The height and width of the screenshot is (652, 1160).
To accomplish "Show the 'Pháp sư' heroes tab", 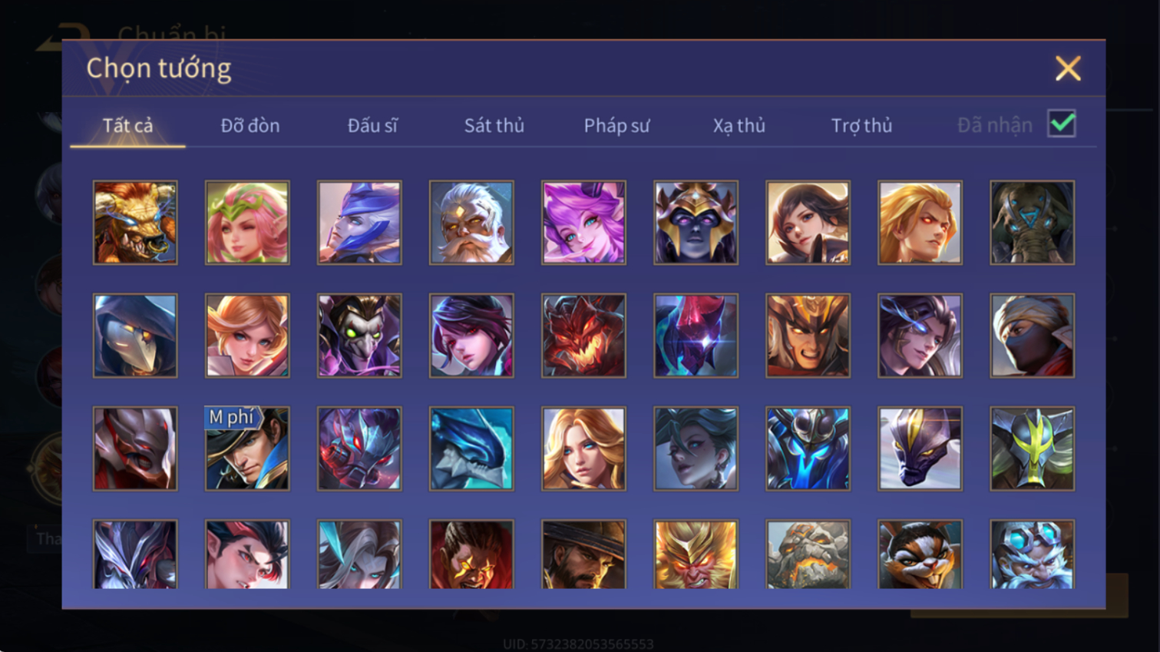I will 616,125.
